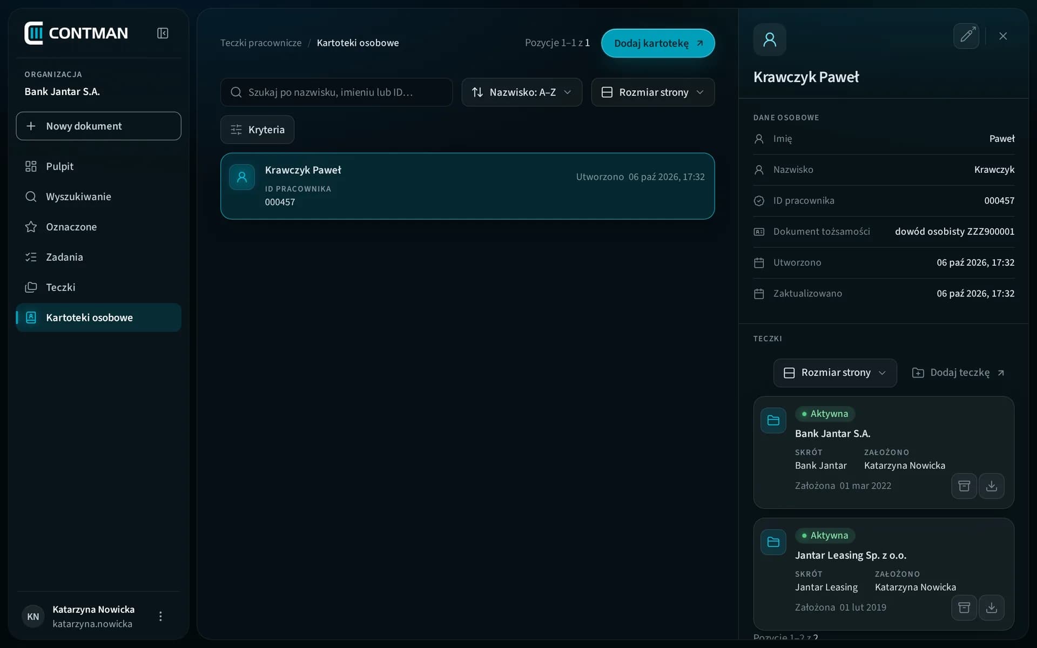
Task: Open Teczki in the sidebar
Action: (x=98, y=287)
